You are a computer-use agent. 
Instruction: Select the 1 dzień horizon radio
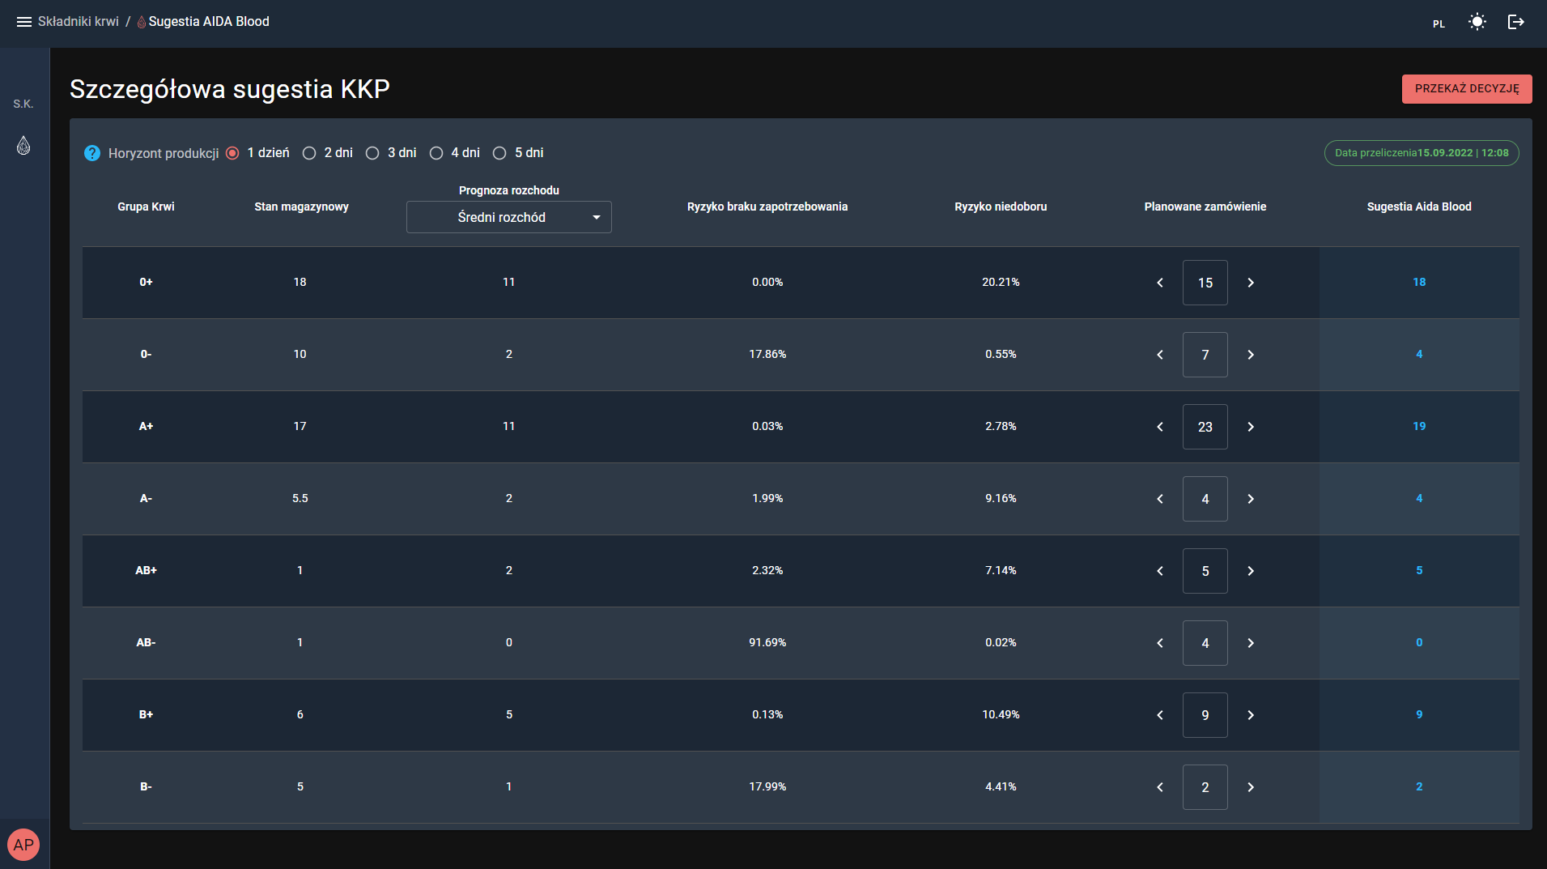[233, 153]
